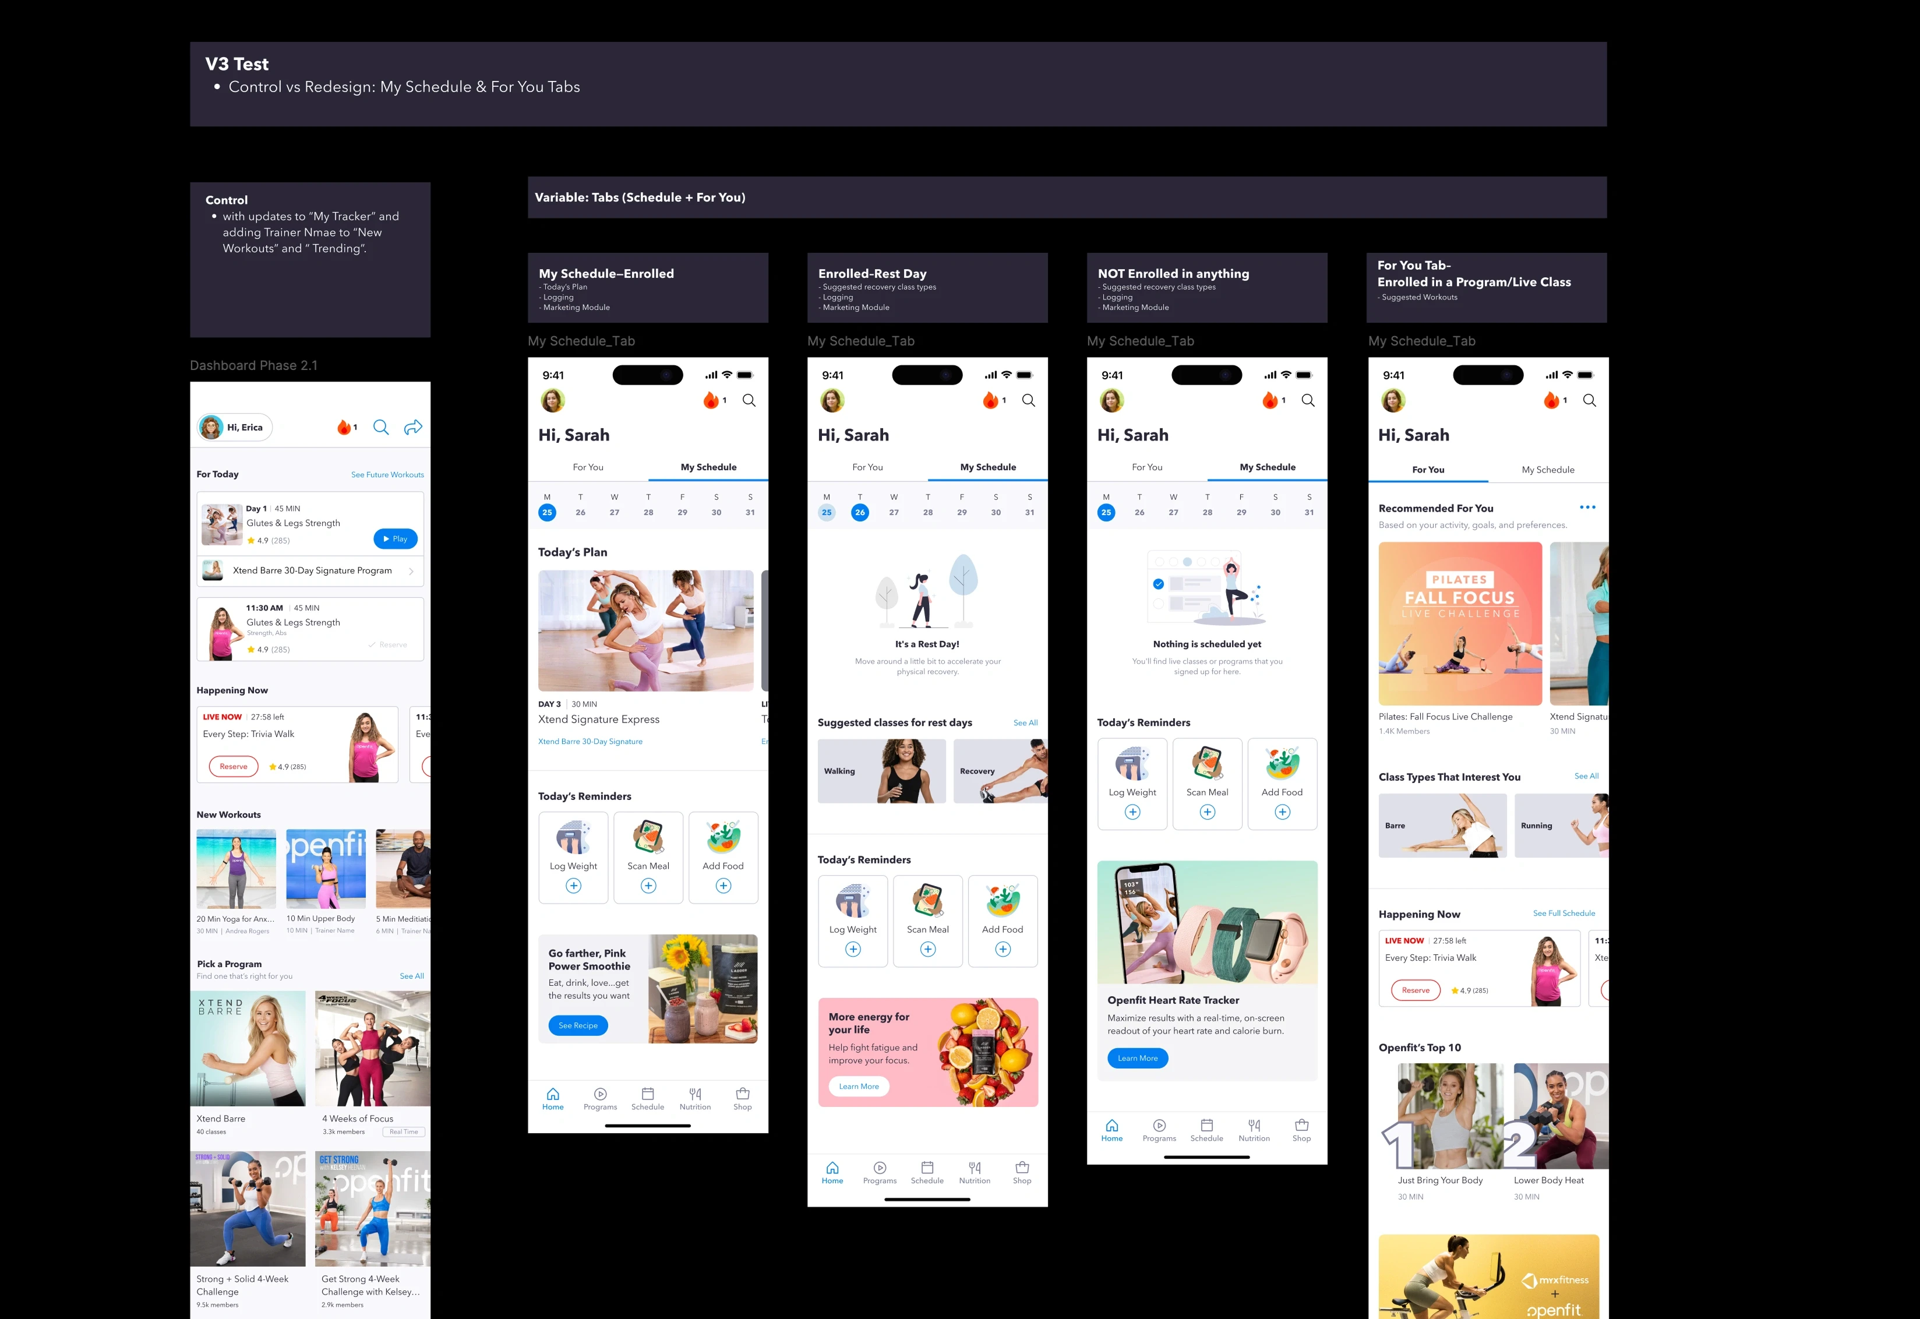Open Erica's profile avatar in control dashboard

pyautogui.click(x=211, y=427)
